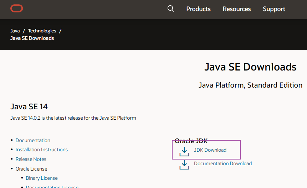
Task: Open the Installation Instructions link
Action: (42, 150)
